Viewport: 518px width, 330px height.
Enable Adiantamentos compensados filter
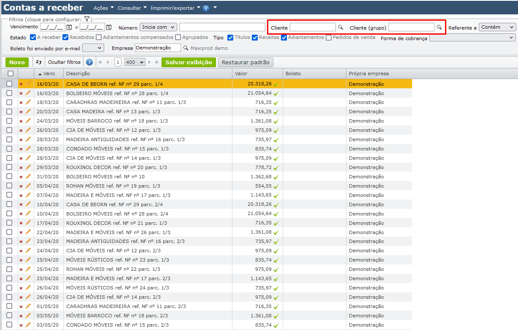(99, 37)
